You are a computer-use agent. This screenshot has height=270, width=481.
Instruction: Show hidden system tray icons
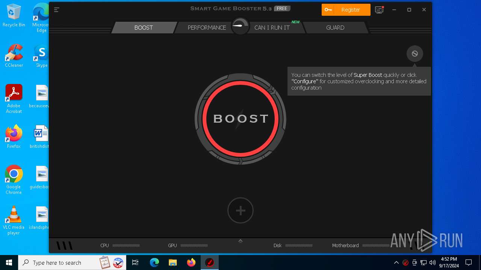[x=396, y=262]
